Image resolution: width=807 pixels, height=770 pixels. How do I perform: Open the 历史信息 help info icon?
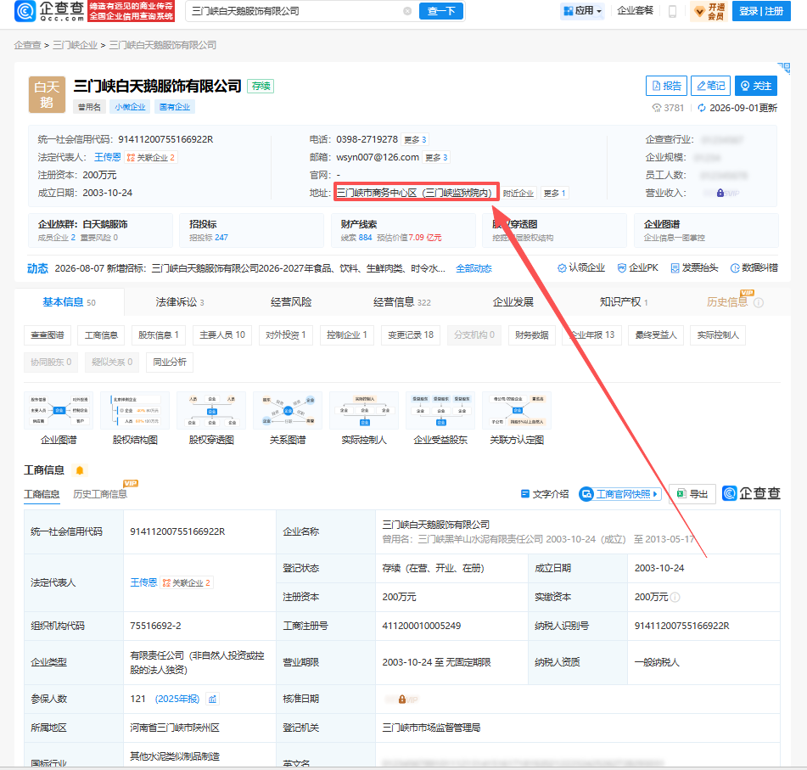(759, 303)
